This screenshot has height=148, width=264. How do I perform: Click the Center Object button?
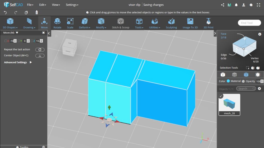[x=40, y=55]
